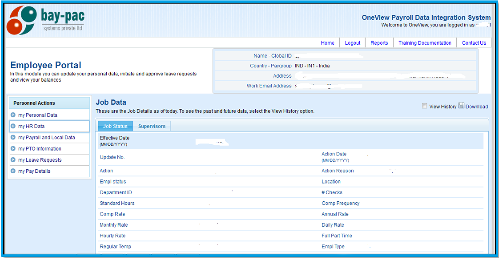
Task: Open my Pay Details section
Action: click(34, 171)
